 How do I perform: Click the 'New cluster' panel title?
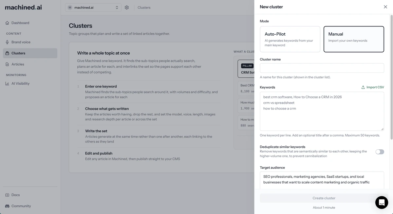point(271,7)
